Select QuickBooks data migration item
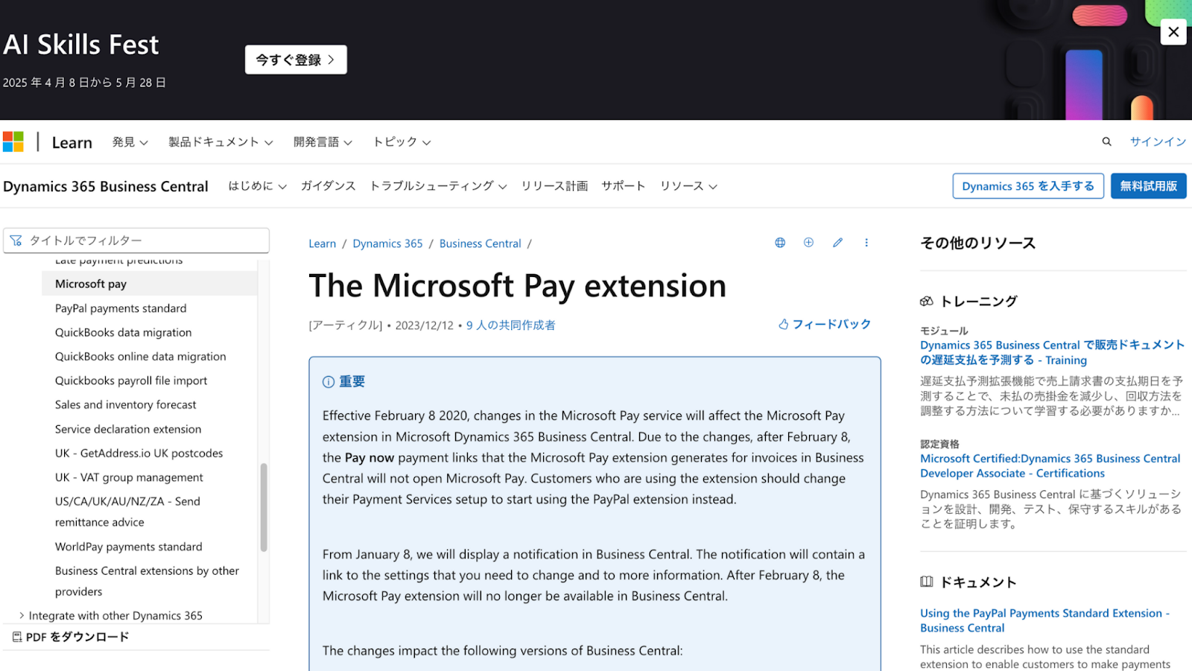 (124, 333)
